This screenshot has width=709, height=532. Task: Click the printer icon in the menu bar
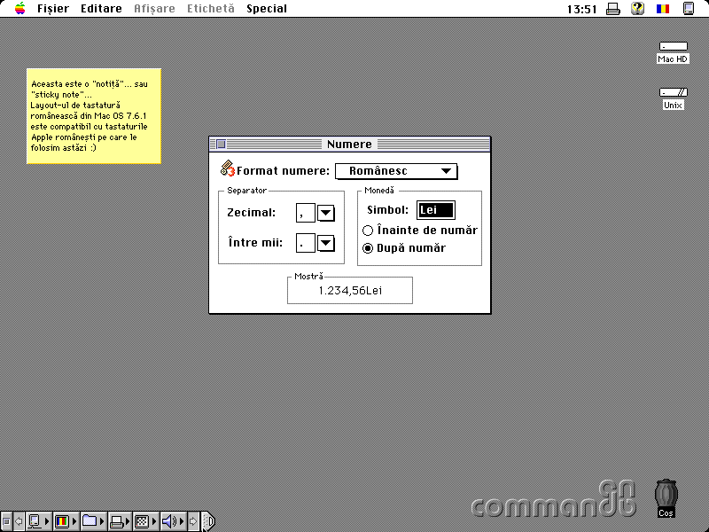pos(613,9)
